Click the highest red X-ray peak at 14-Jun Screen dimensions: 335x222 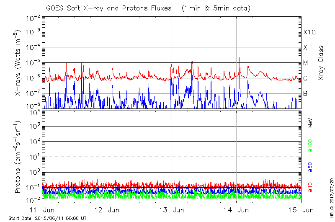[239, 58]
